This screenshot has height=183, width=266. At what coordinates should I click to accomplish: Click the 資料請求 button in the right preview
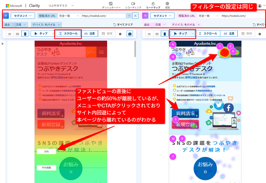tap(185, 114)
